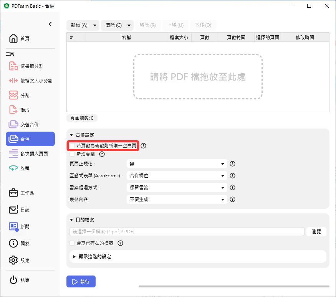Open the 多次插入頁面 tool icon

(x=13, y=153)
